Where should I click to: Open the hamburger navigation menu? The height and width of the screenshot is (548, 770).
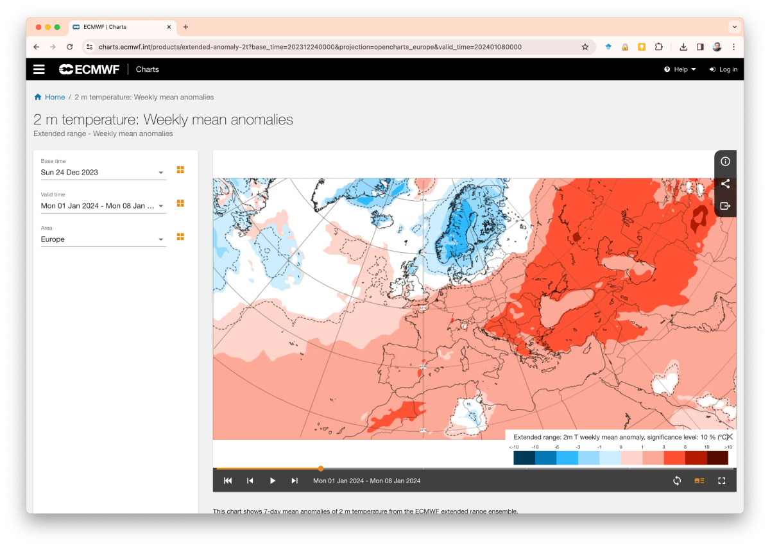[x=38, y=69]
